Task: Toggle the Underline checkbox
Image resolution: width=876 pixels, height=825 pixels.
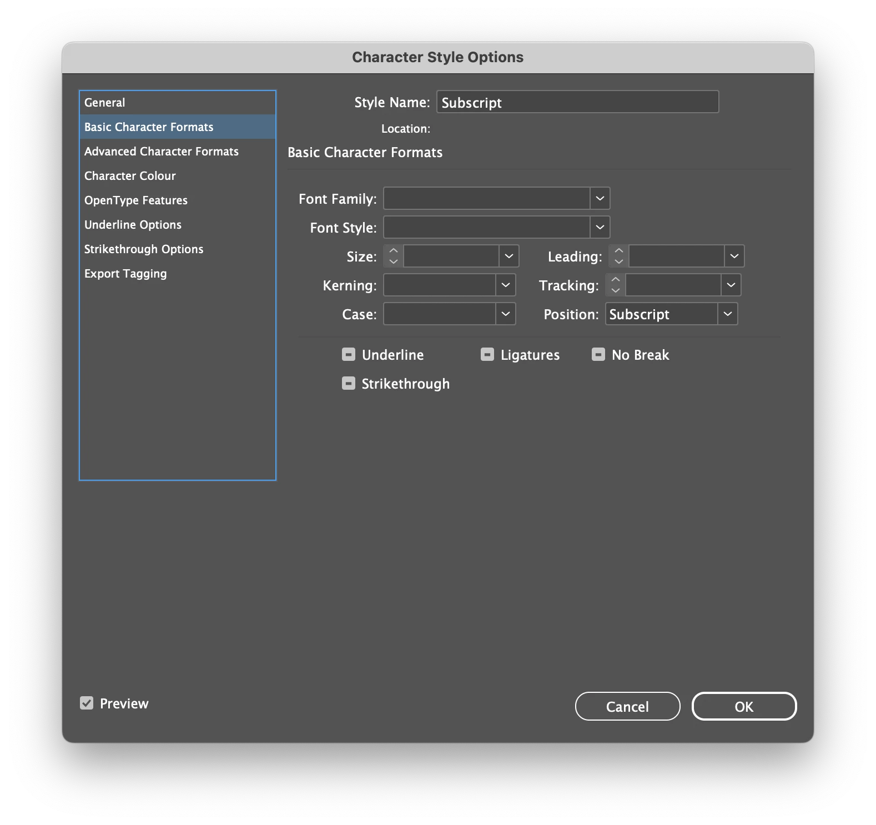Action: click(349, 354)
